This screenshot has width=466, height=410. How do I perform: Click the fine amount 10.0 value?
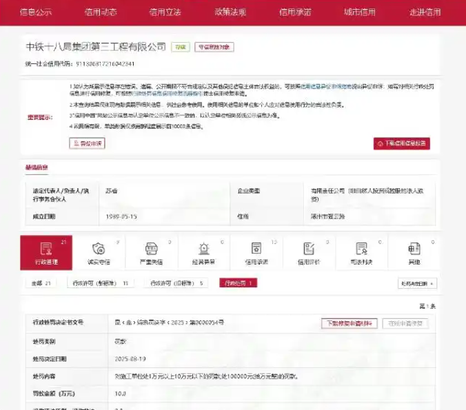[x=121, y=393]
